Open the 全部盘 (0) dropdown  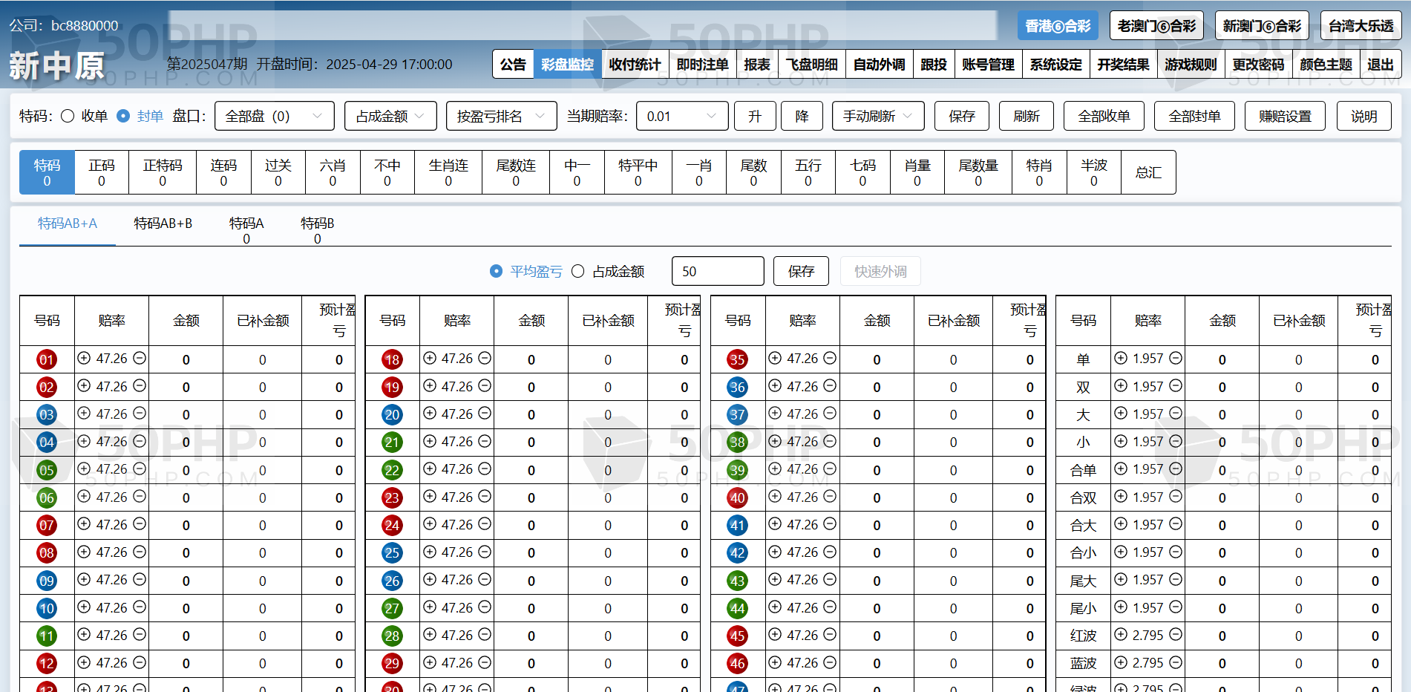(274, 117)
